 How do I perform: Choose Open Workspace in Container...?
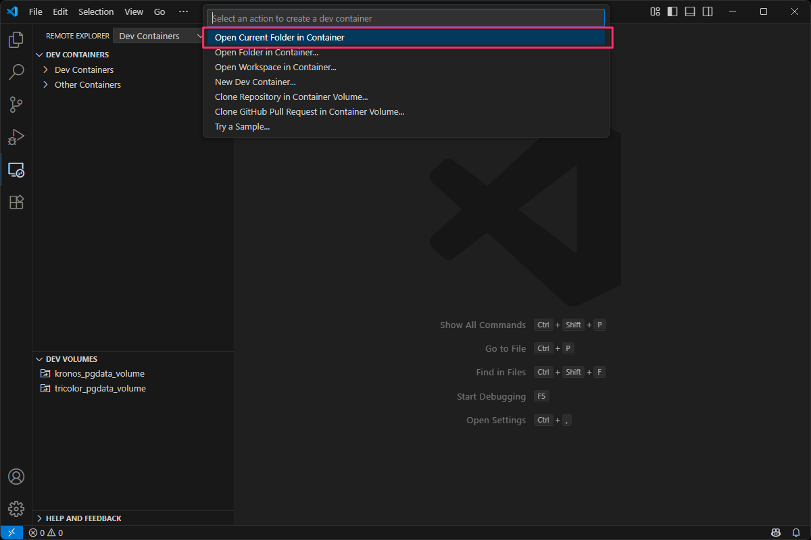coord(406,67)
